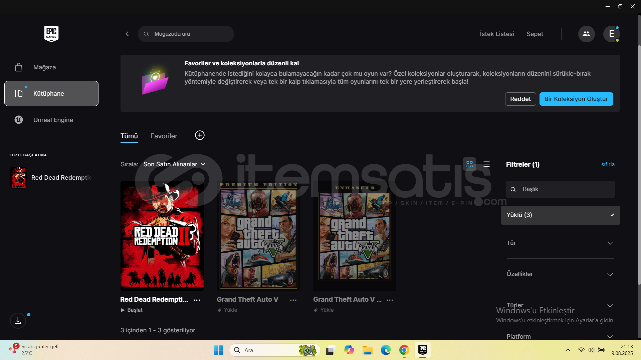The image size is (641, 360).
Task: Click Red Dead Redemption quick launch icon
Action: 19,178
